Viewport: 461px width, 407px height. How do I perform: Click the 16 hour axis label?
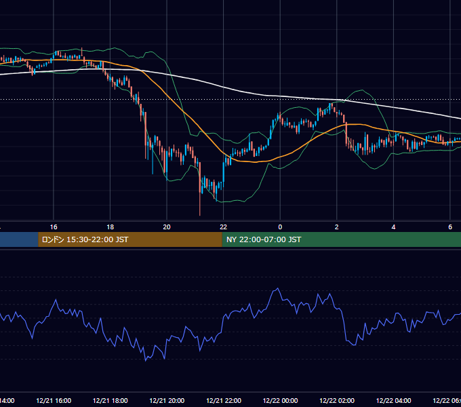point(54,227)
